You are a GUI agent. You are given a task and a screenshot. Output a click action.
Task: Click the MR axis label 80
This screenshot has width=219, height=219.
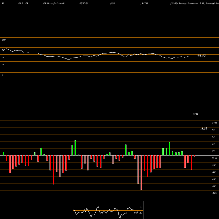pyautogui.click(x=214, y=130)
